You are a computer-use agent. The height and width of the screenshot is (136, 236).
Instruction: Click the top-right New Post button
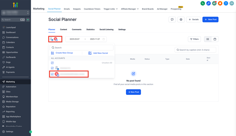point(210,20)
